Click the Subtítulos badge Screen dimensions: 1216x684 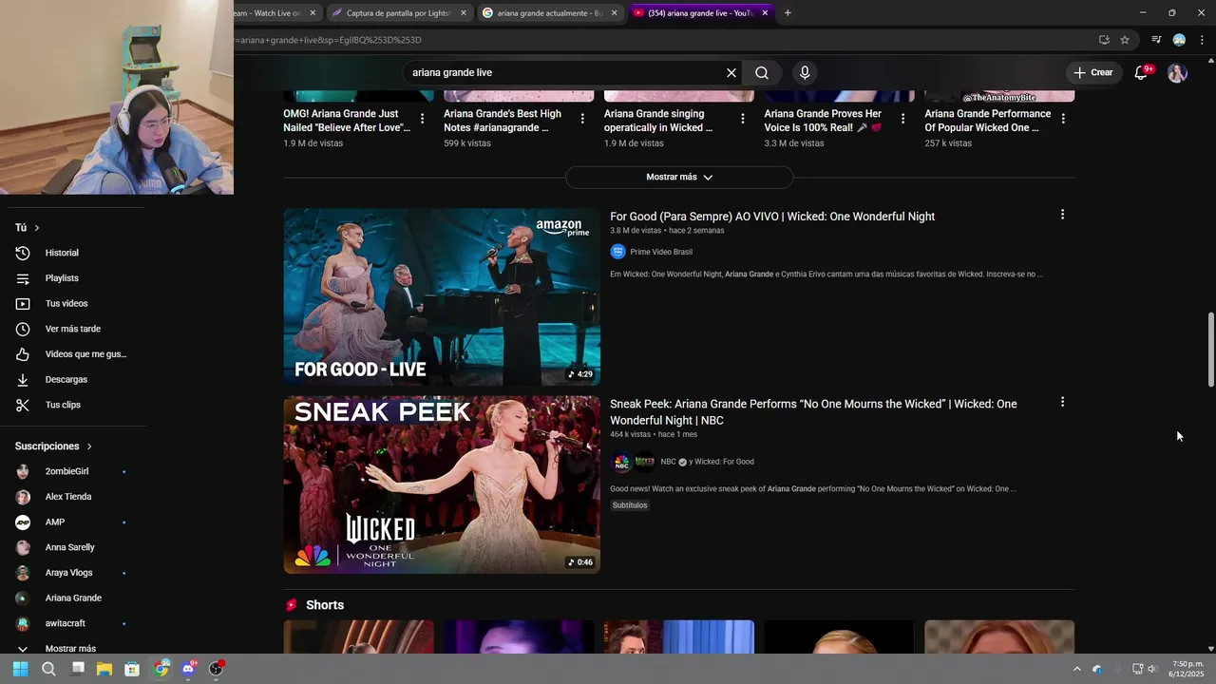630,505
